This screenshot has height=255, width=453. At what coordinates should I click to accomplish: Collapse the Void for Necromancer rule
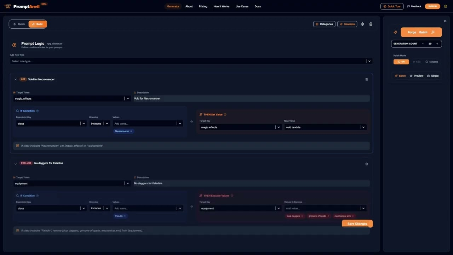tap(16, 79)
